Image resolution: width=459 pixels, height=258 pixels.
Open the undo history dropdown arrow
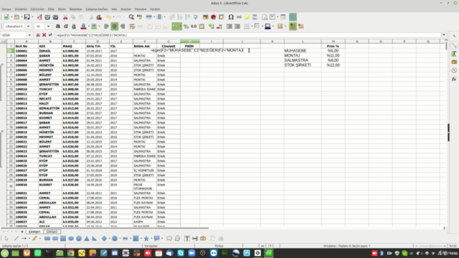[113, 17]
